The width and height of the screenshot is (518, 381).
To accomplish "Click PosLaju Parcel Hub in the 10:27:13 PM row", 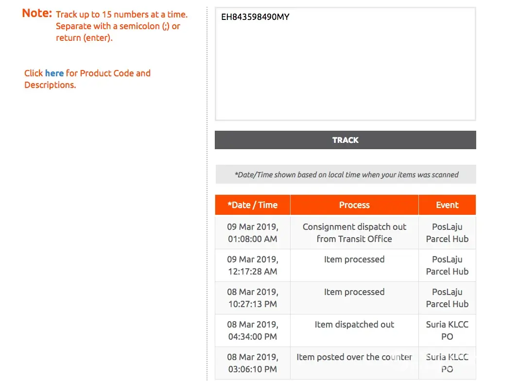I will click(x=447, y=298).
